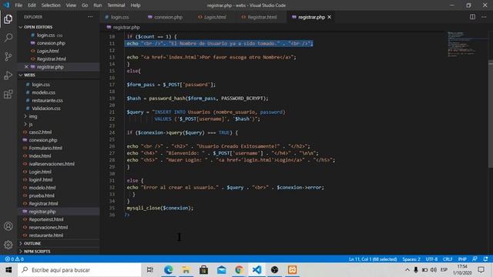The height and width of the screenshot is (277, 493).
Task: Open the Search view in activity bar
Action: click(8, 38)
